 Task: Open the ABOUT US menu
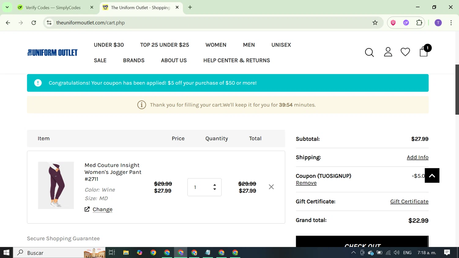coord(174,61)
